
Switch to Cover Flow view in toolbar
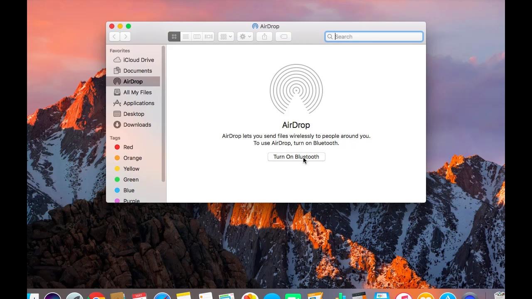click(x=209, y=37)
